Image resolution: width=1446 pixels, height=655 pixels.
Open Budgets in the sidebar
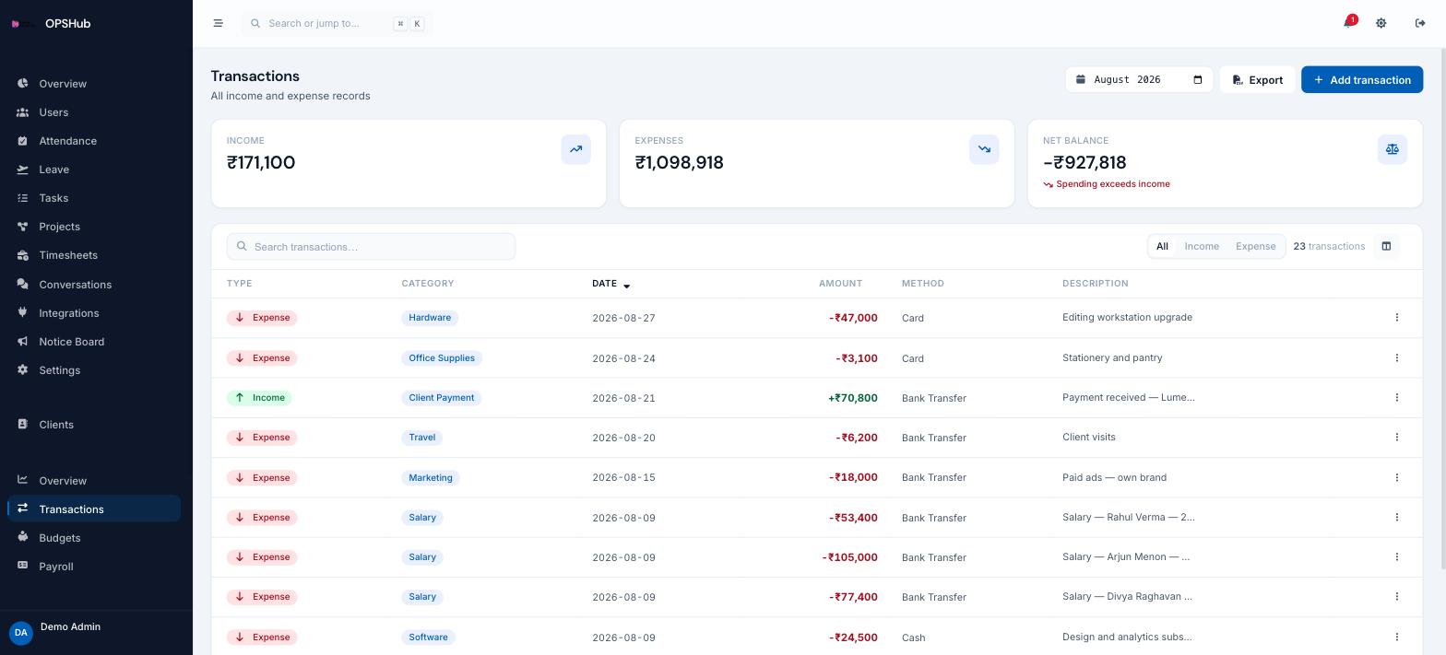(94, 538)
